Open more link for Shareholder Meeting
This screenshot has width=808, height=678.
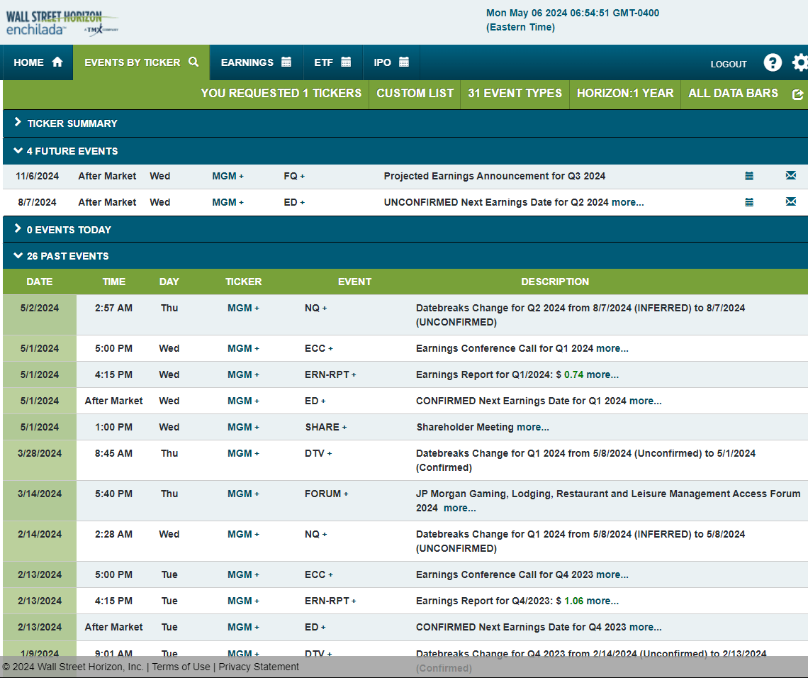[533, 427]
